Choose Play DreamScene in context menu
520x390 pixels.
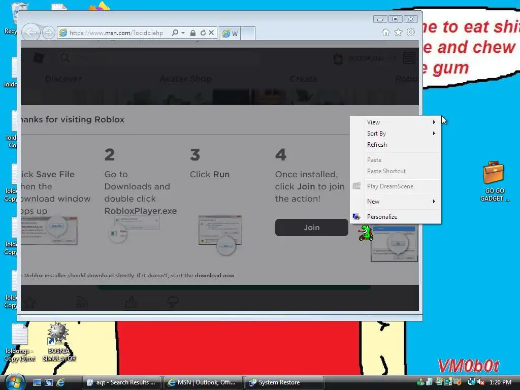tap(396, 186)
